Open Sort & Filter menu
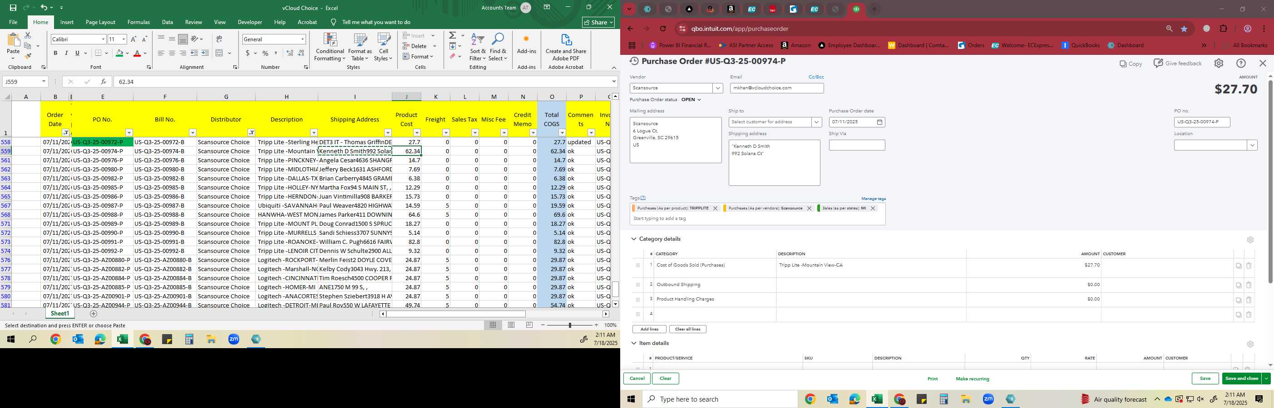Viewport: 1274px width, 408px height. pos(478,47)
